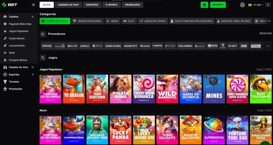Screen dimensions: 273x145
Task: Select Especial Final de Ano category
Action: pyautogui.click(x=234, y=21)
